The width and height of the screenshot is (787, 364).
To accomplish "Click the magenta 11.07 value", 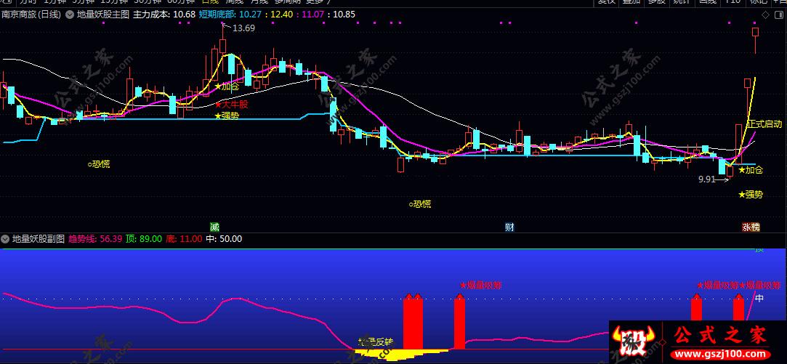I will [x=312, y=15].
